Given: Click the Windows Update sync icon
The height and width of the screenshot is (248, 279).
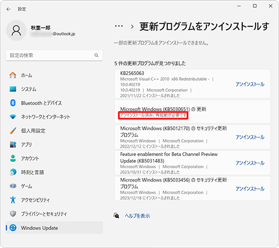Looking at the screenshot, I should 13,227.
